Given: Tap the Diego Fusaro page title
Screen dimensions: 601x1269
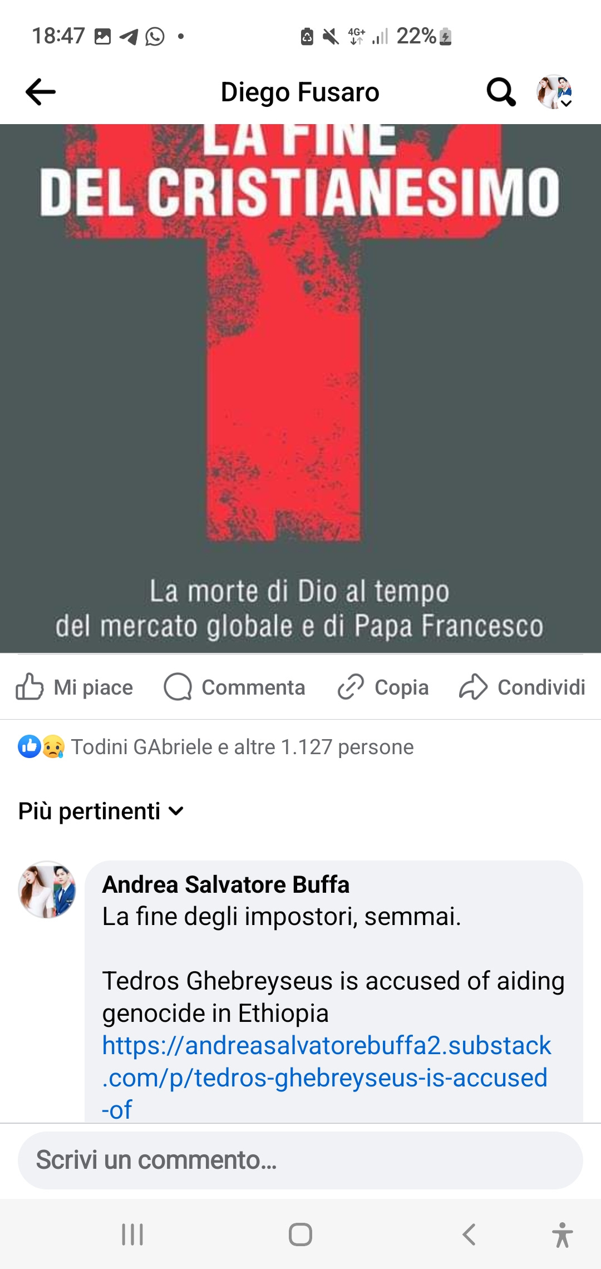Looking at the screenshot, I should [x=300, y=92].
